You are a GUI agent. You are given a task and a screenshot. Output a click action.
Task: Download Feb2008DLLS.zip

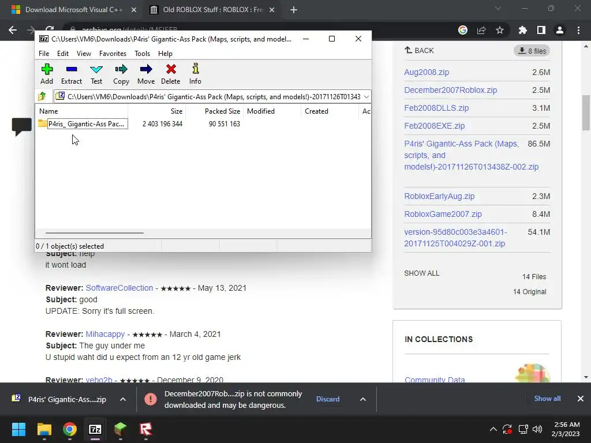click(436, 108)
